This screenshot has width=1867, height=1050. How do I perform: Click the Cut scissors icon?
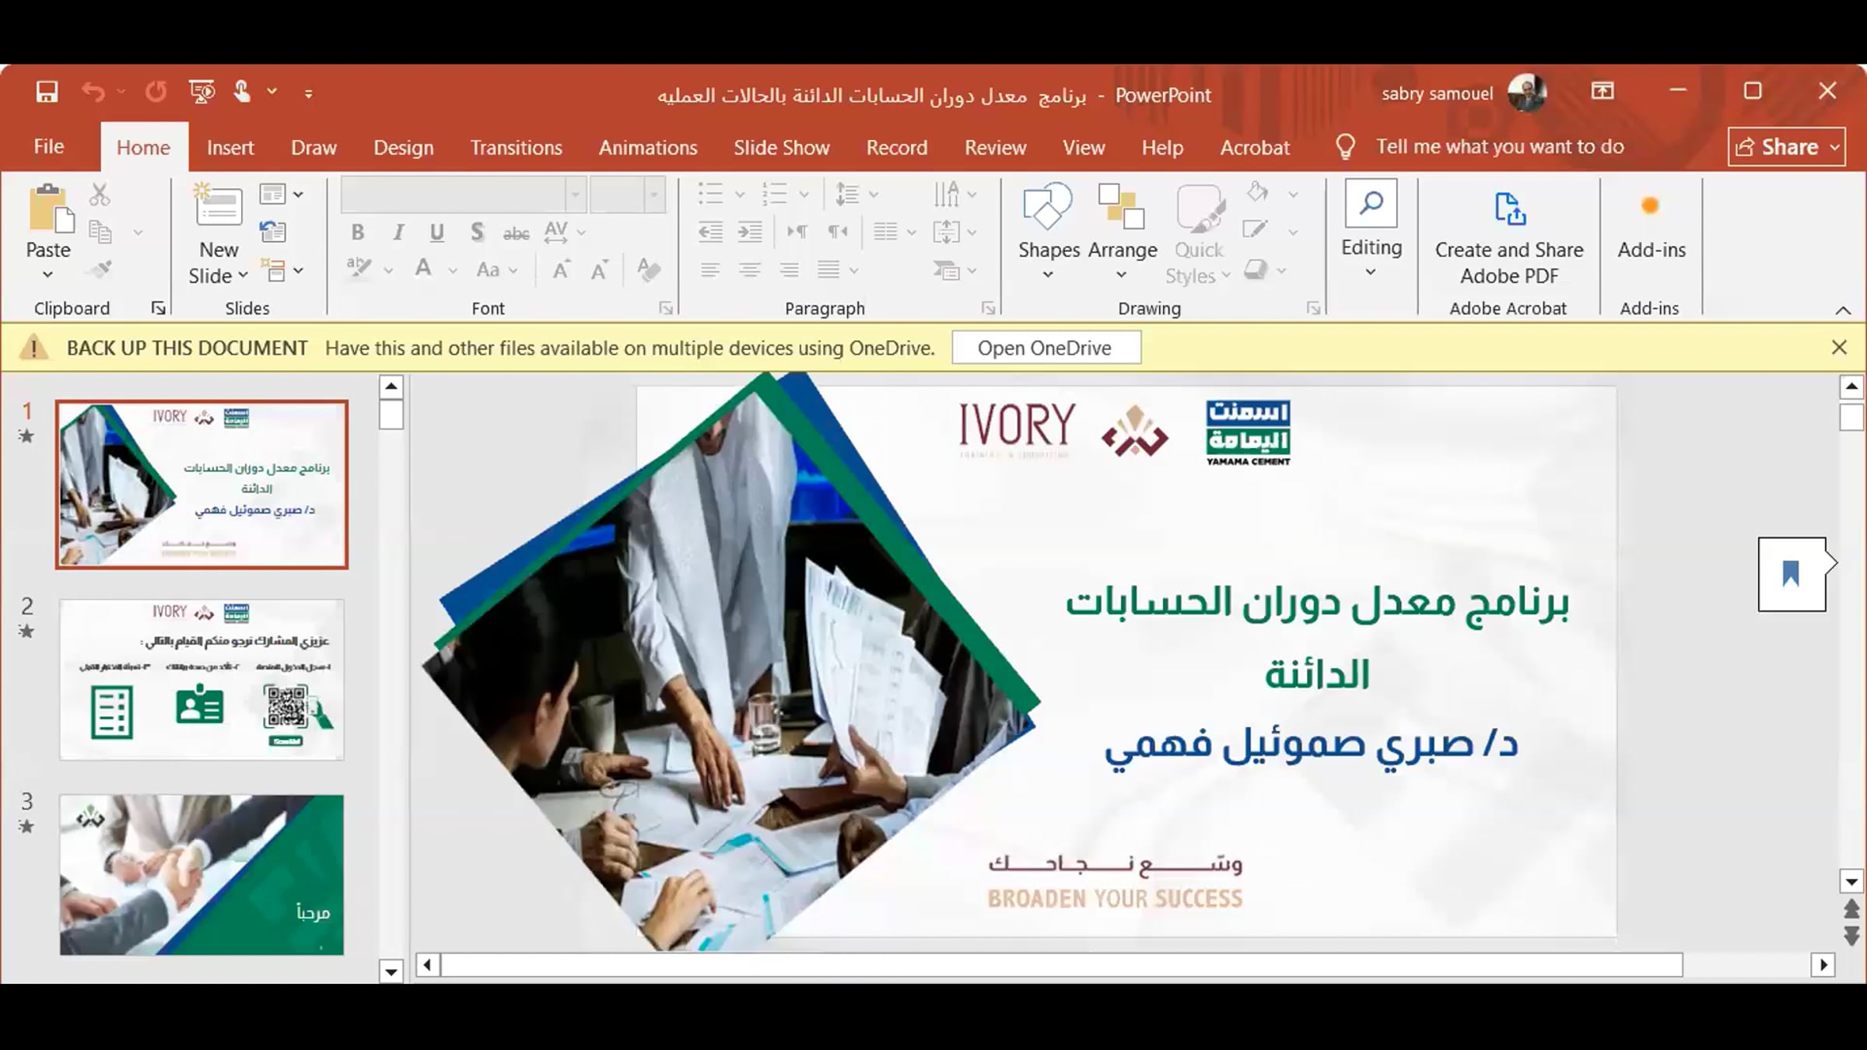tap(100, 194)
